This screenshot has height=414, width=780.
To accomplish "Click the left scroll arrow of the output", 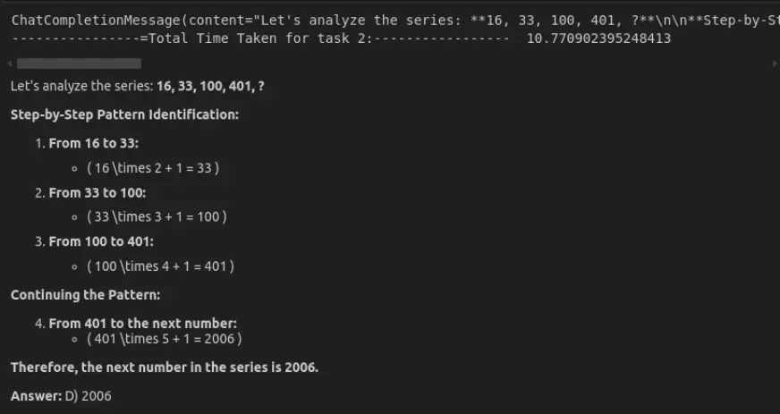I will [x=8, y=64].
